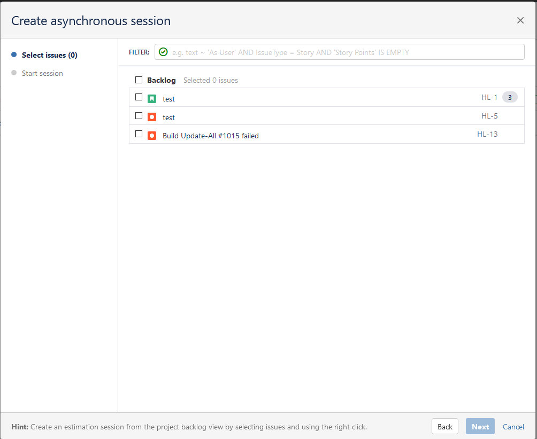
Task: Open the HL-1 issue link
Action: 489,97
